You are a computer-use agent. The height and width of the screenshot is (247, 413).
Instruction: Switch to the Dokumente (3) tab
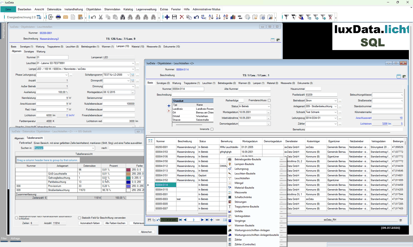305,83
